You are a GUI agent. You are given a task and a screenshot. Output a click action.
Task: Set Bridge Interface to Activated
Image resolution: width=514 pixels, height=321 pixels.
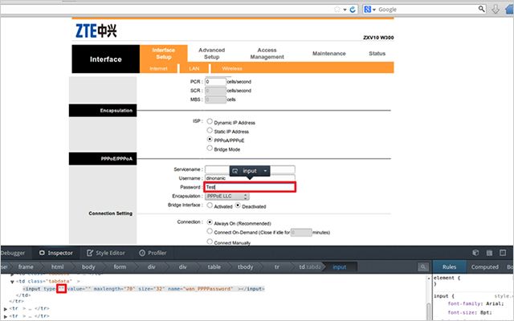click(210, 205)
